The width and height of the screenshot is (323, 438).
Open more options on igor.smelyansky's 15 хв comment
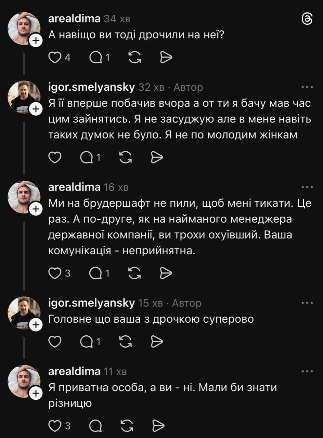pos(307,303)
